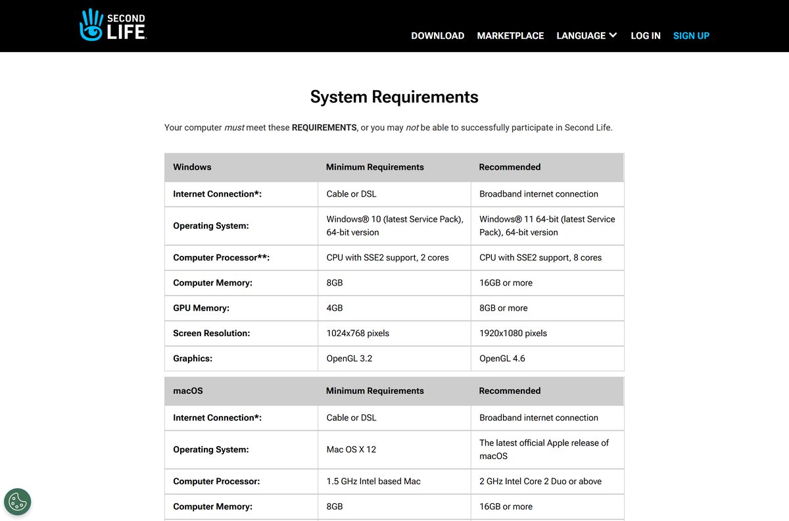This screenshot has height=521, width=789.
Task: Click Windows 8GB computer memory minimum cell
Action: 394,283
